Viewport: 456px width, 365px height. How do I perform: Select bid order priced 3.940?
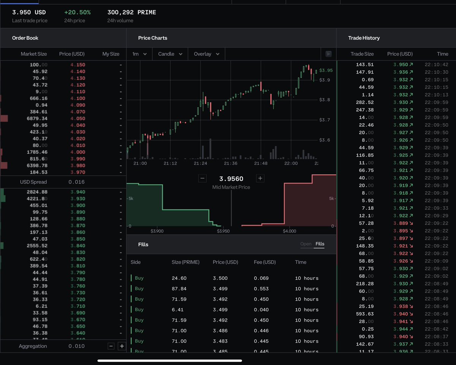(x=63, y=192)
